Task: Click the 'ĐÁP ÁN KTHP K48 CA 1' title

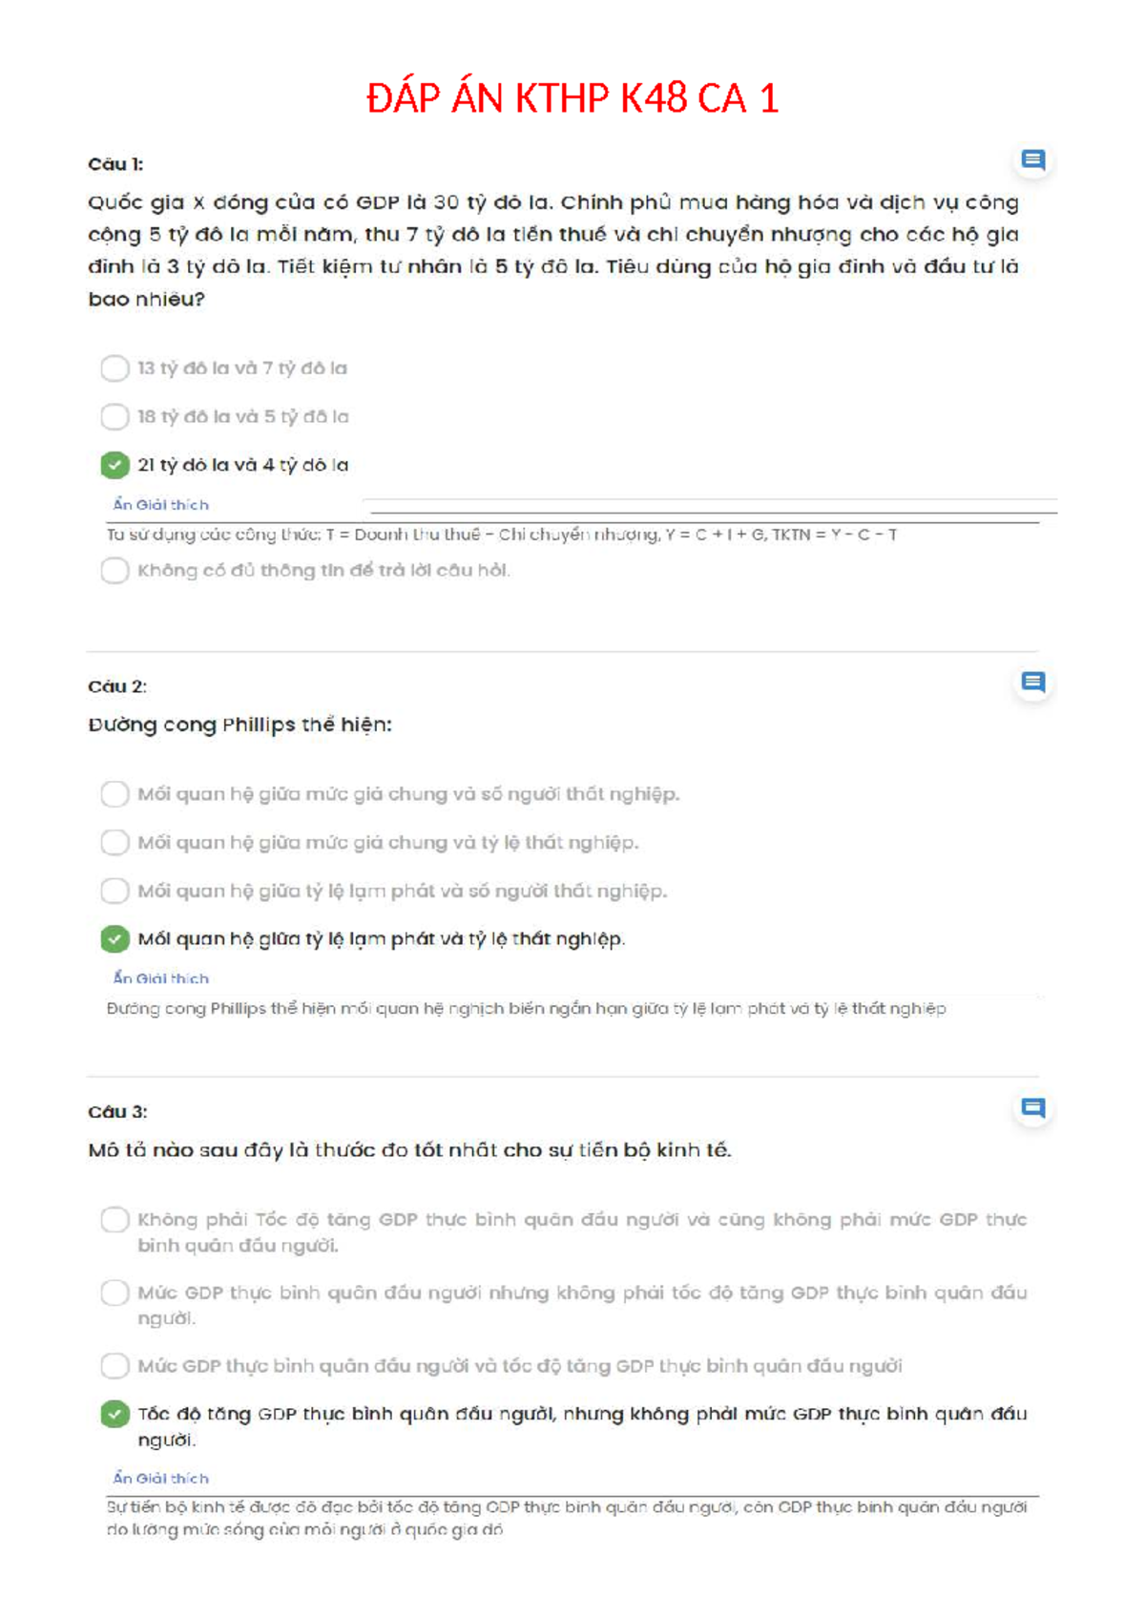Action: tap(572, 98)
